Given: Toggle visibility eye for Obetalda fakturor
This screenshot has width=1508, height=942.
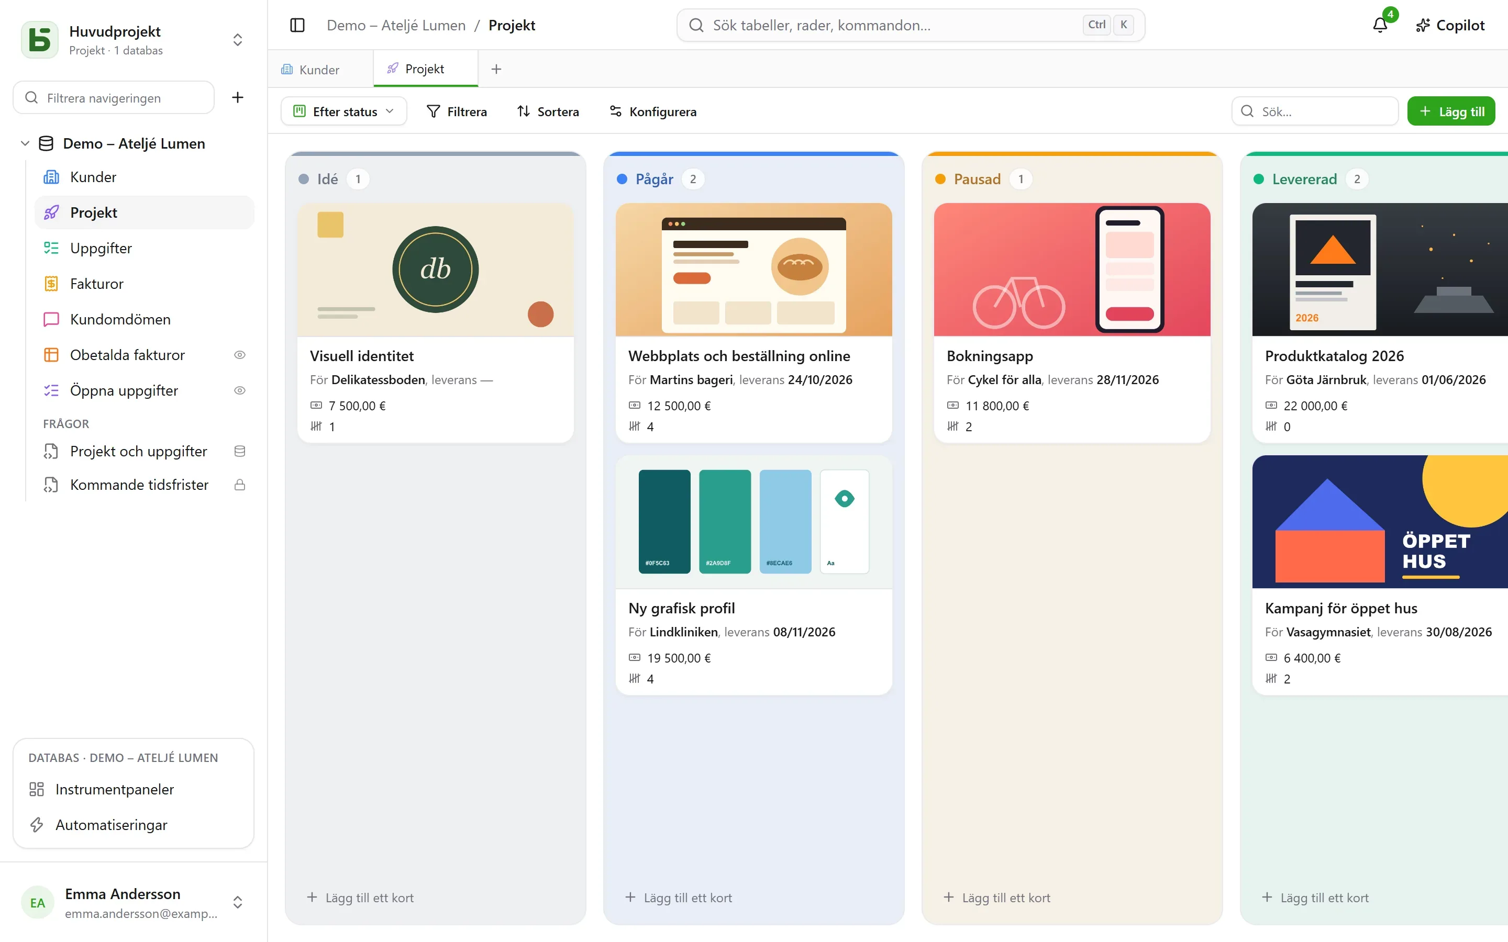Looking at the screenshot, I should point(239,354).
